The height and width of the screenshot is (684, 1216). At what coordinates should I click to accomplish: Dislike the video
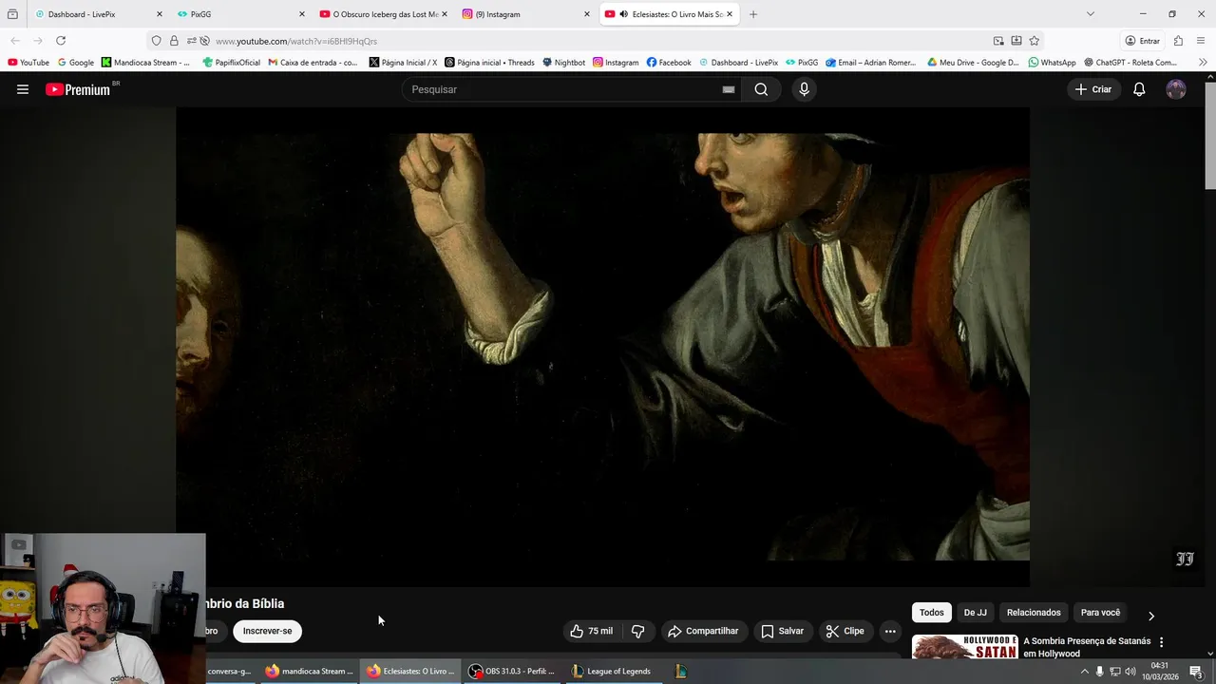637,631
